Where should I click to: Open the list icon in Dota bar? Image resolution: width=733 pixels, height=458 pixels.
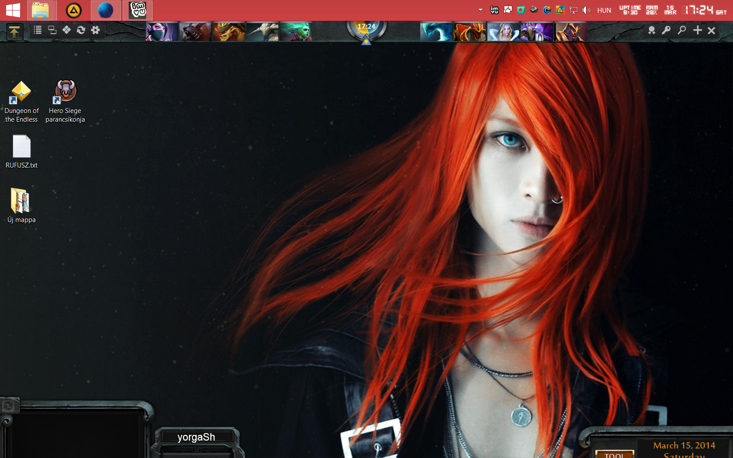tap(38, 30)
